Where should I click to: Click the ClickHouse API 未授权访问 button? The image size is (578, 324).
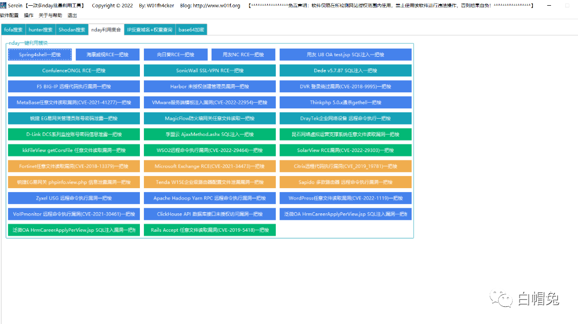[x=210, y=214]
